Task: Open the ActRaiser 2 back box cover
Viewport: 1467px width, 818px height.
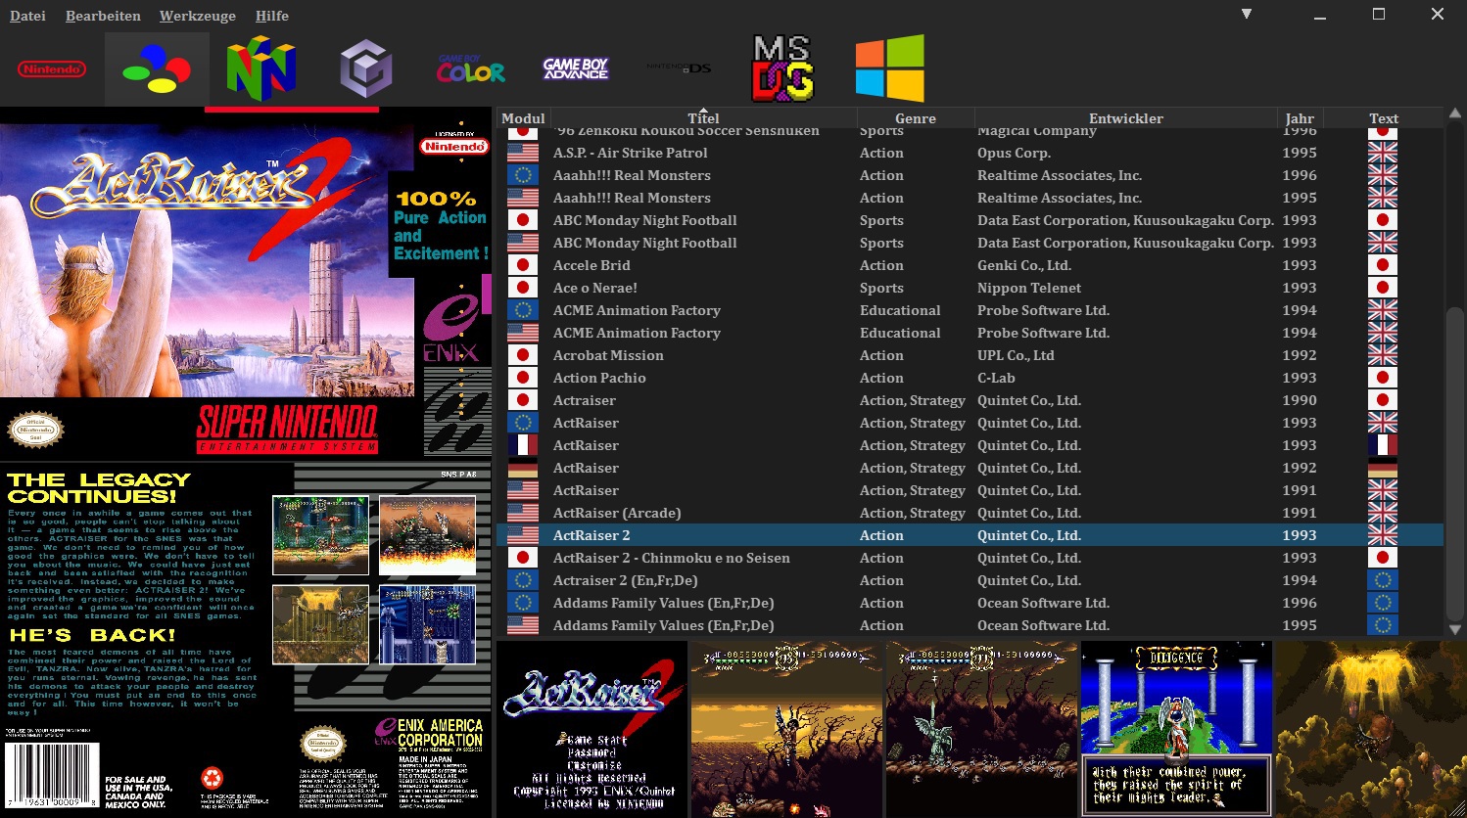Action: [x=246, y=640]
